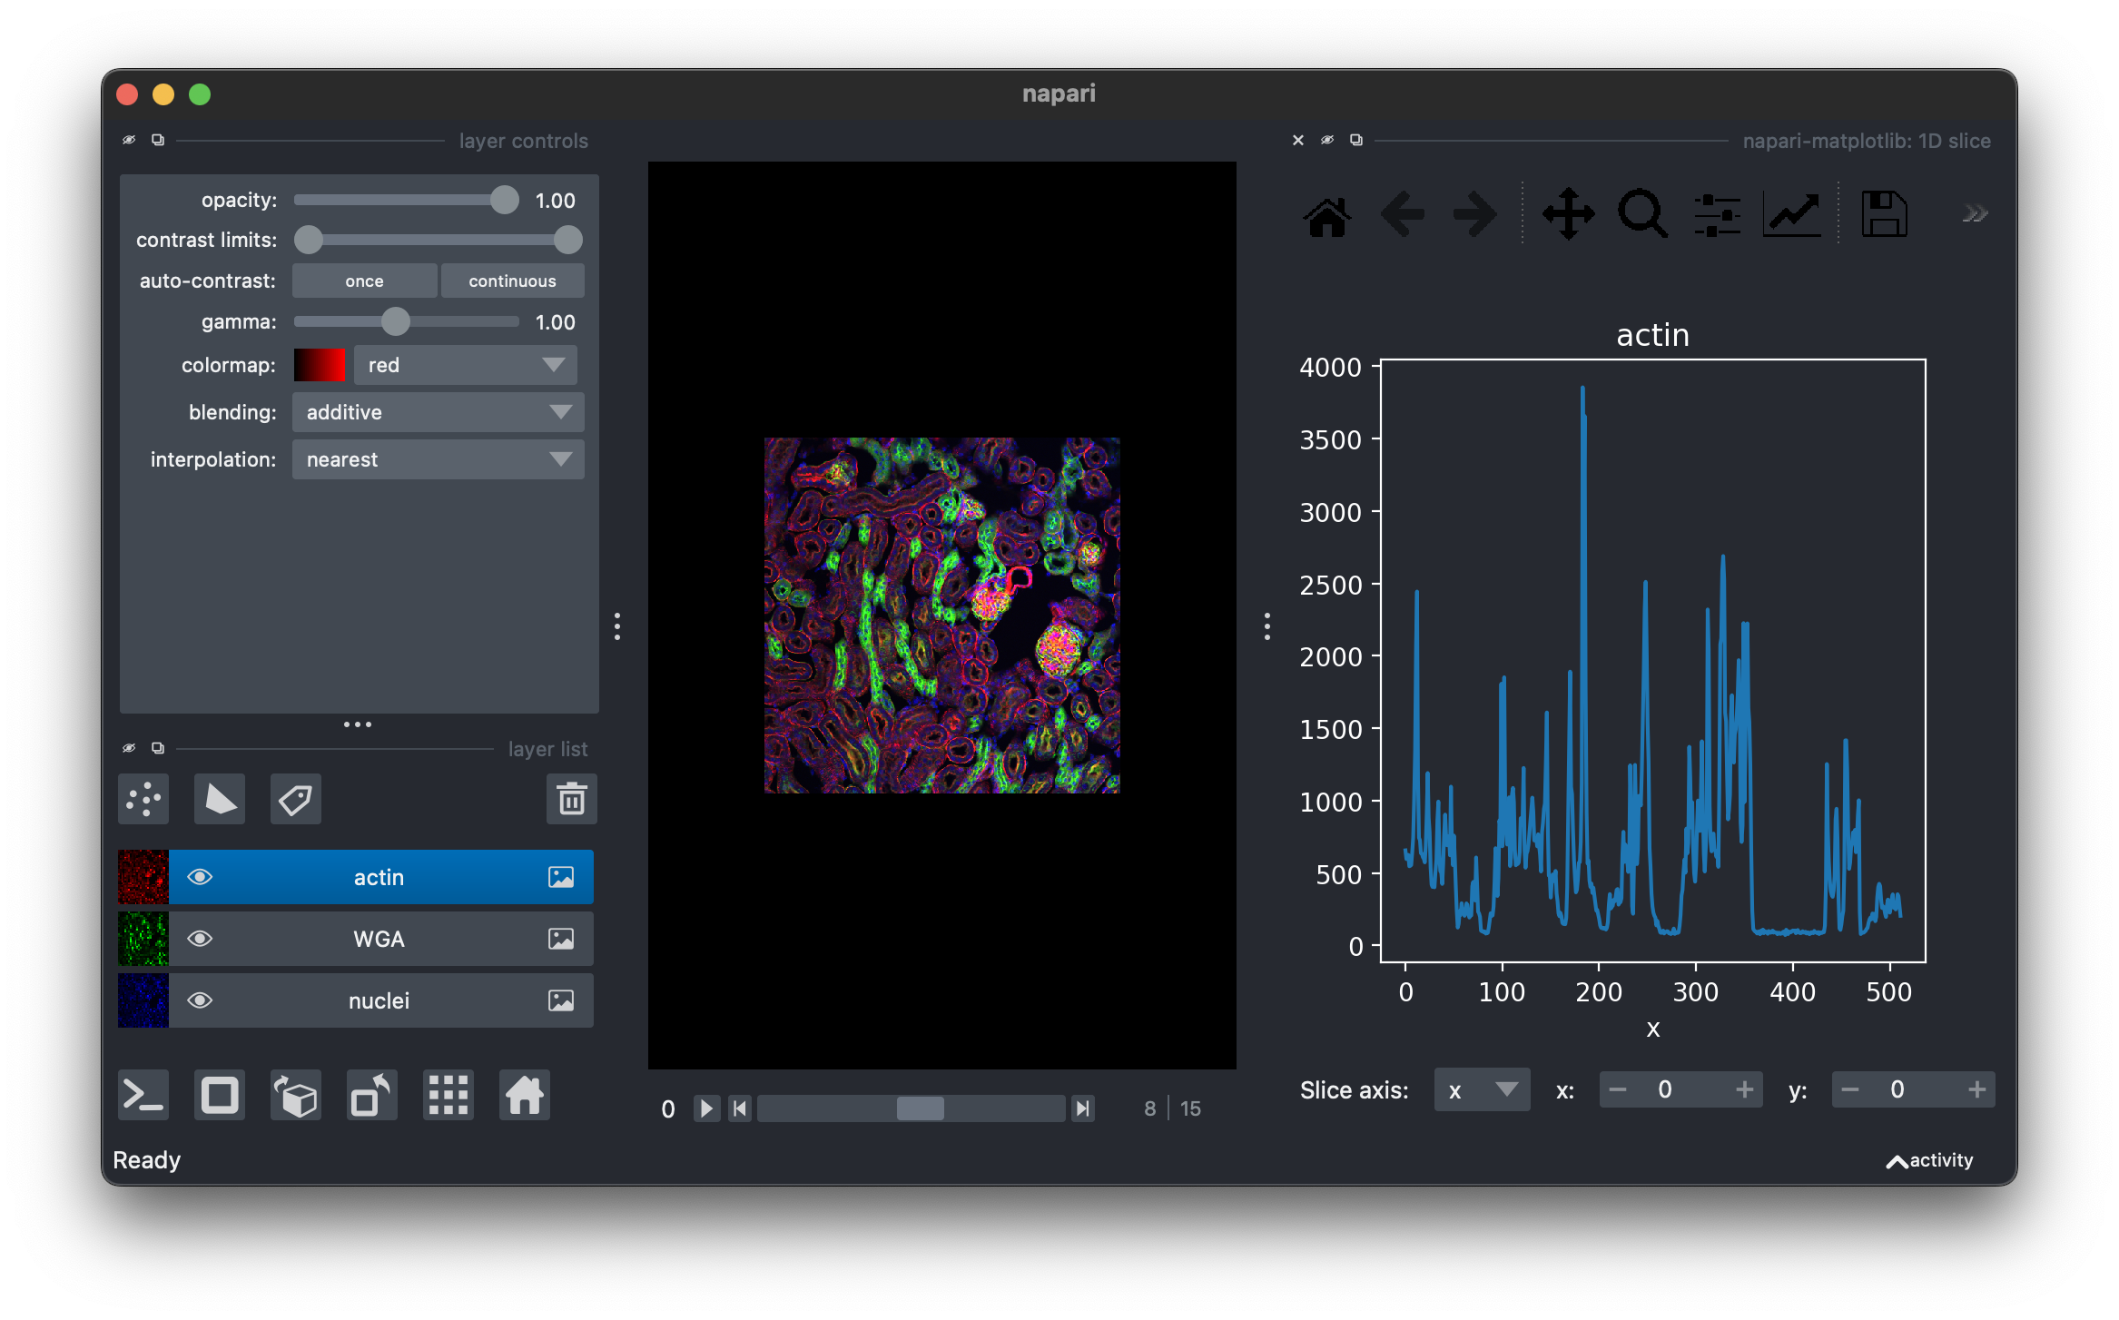Toggle visibility of WGA layer
The image size is (2119, 1320).
200,939
